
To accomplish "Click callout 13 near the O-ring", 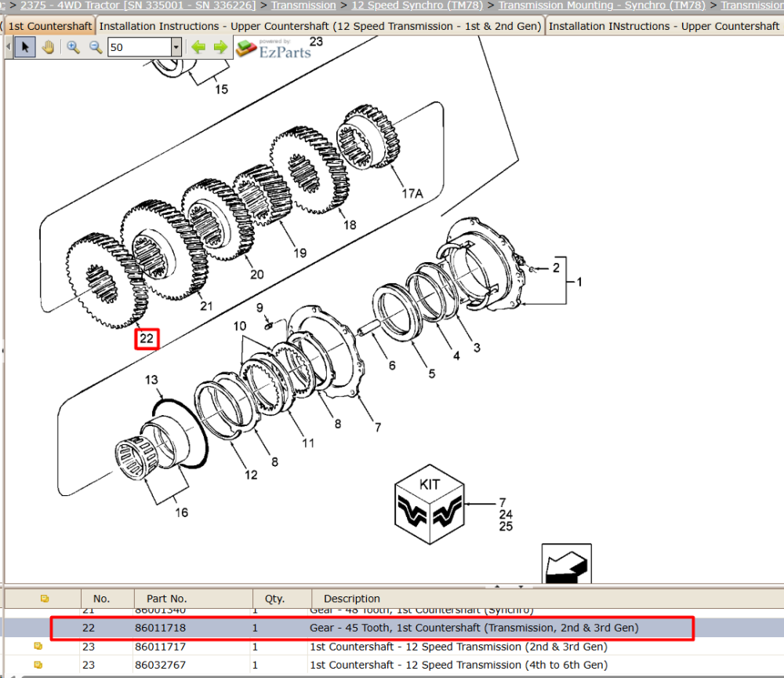I will (151, 380).
